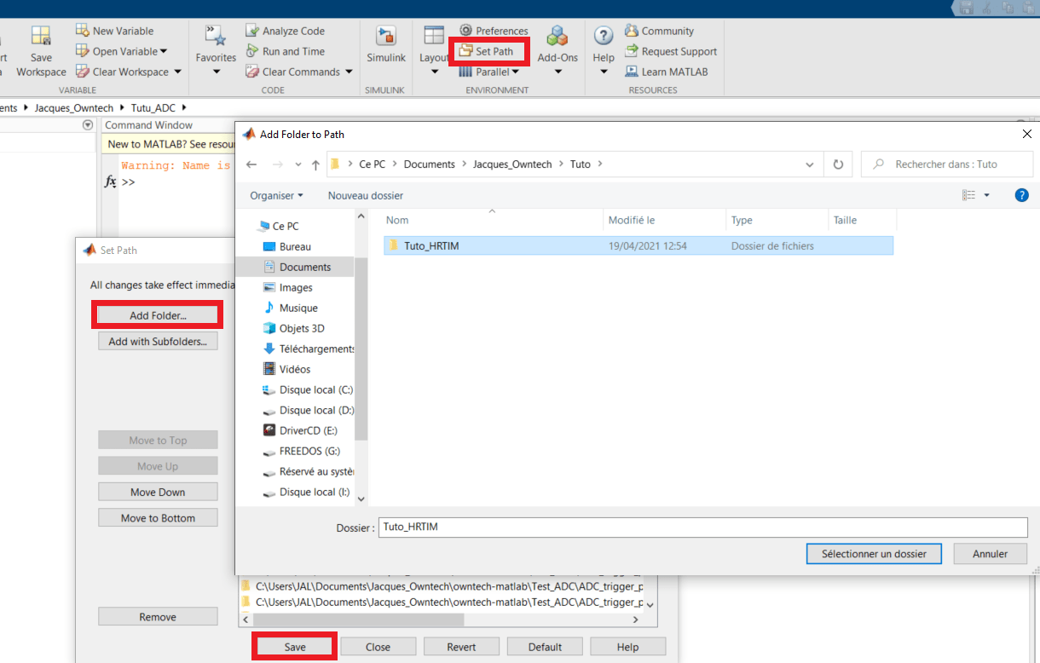
Task: Change view mode icon in folder dialog
Action: click(x=969, y=195)
